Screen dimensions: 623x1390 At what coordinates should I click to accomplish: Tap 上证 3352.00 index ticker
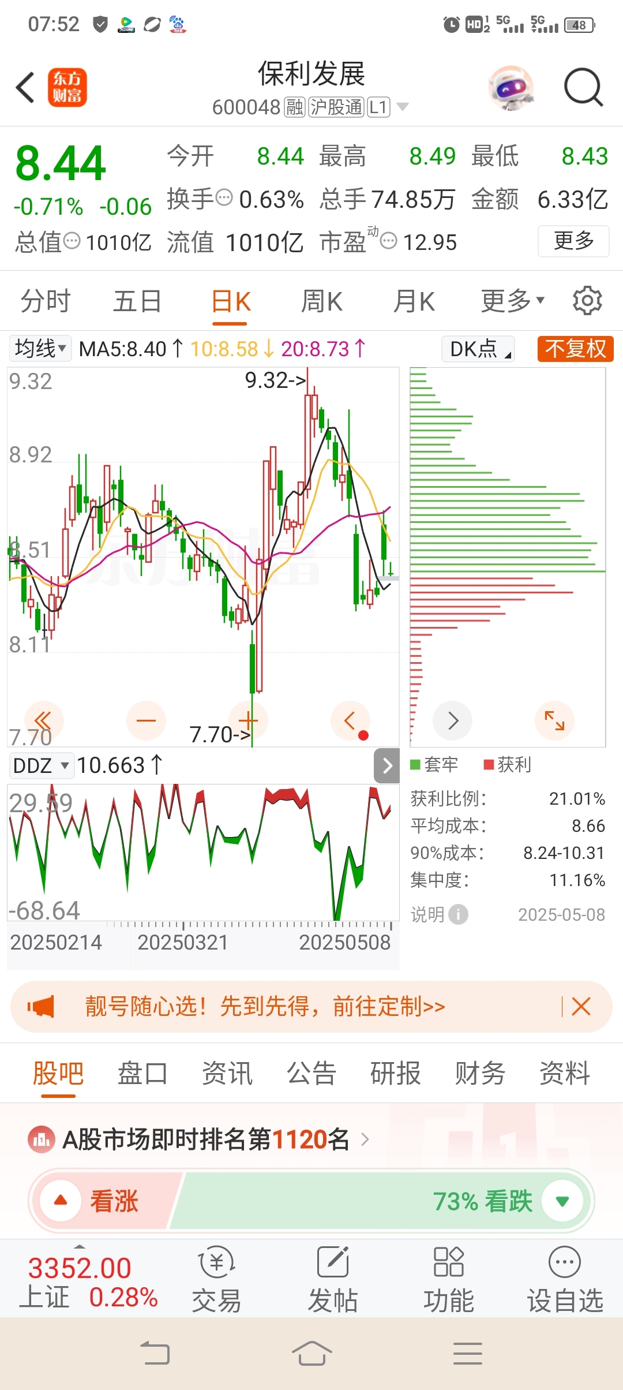coord(88,1283)
